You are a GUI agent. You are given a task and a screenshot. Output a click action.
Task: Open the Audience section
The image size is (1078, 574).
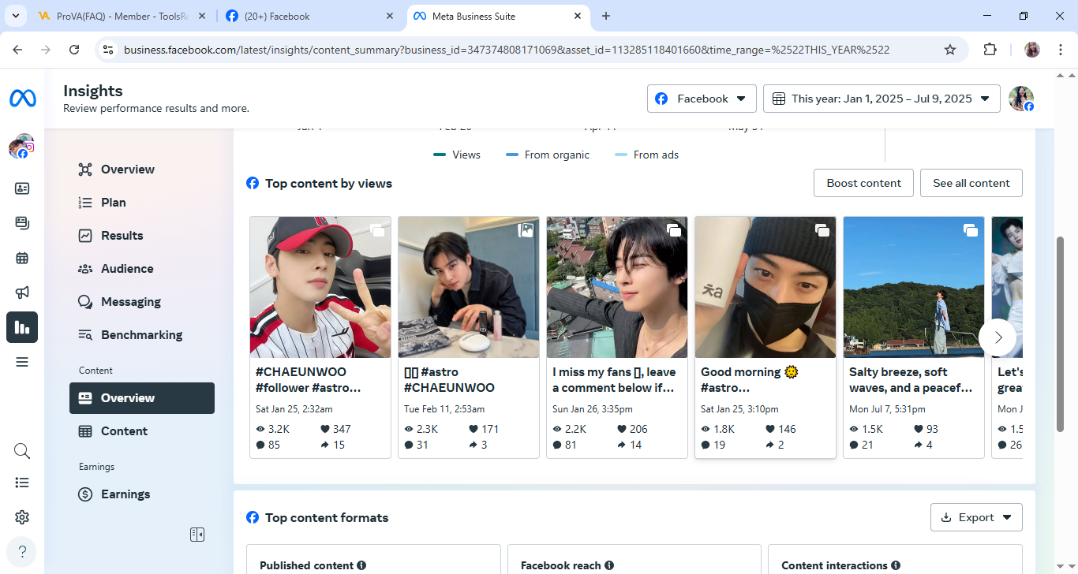[x=142, y=269]
